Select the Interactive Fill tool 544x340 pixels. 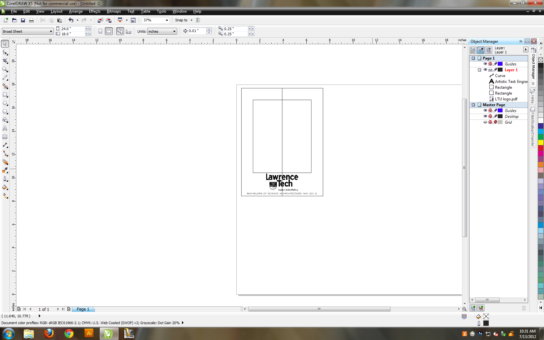pos(5,196)
